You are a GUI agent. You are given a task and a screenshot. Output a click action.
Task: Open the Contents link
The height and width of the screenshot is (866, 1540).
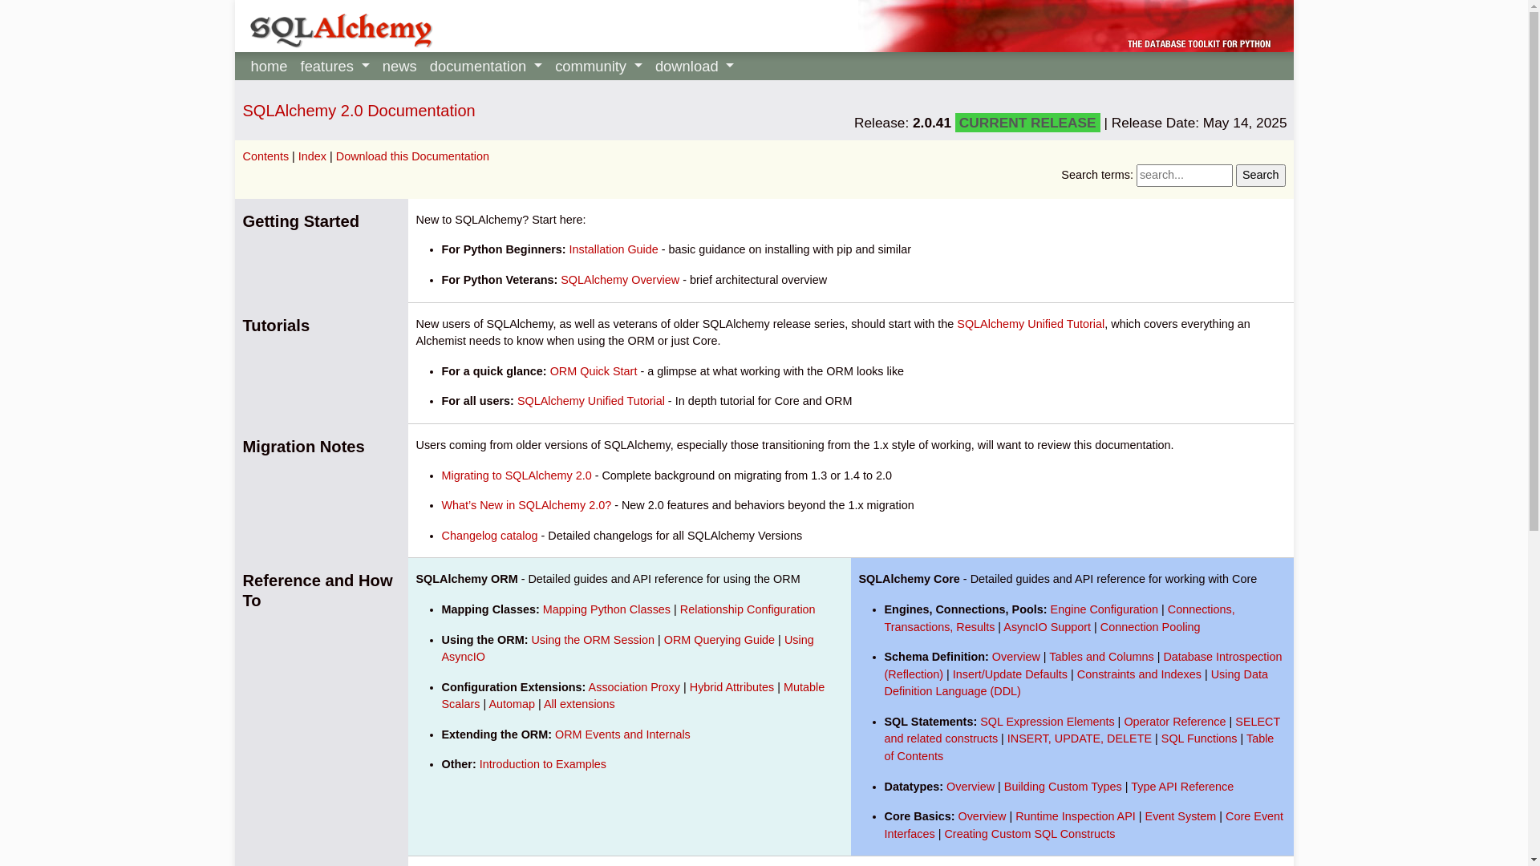click(265, 156)
